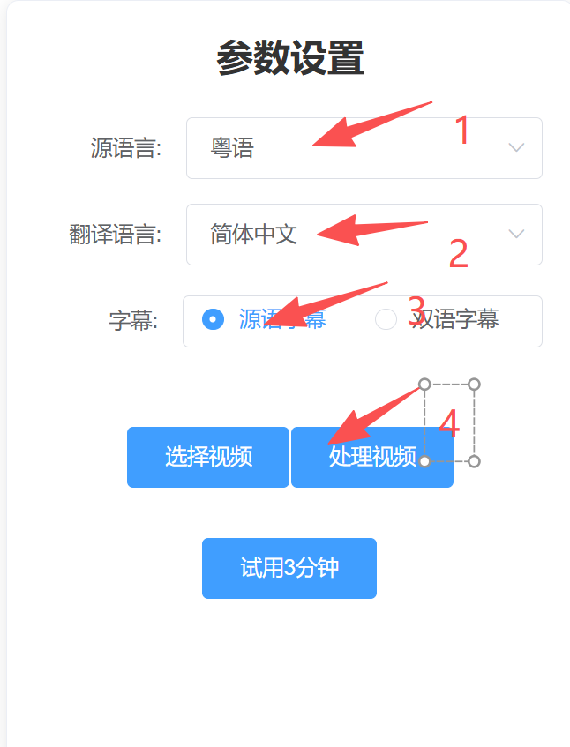Click the 翻译语言 field label
The image size is (570, 747).
[116, 235]
